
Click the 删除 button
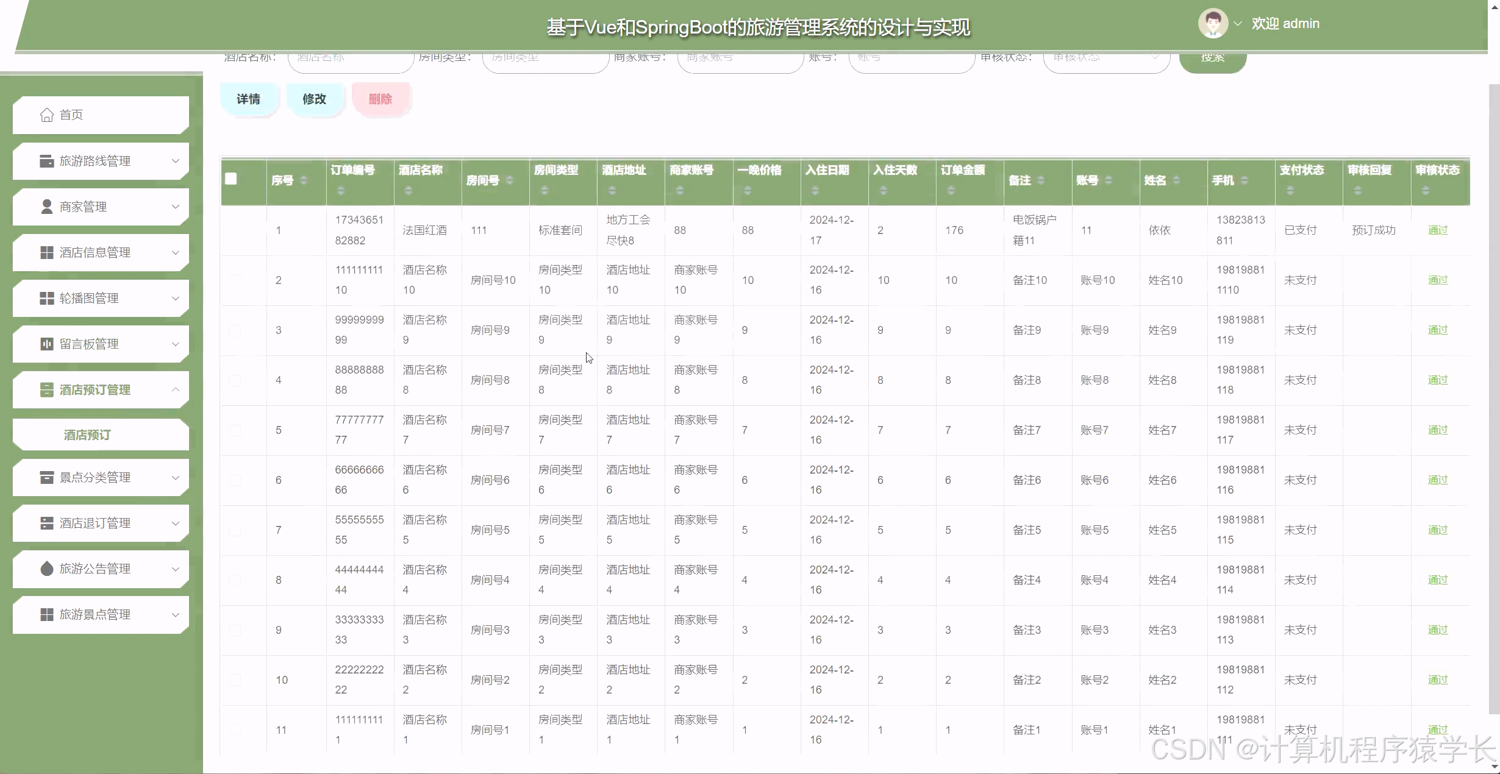(x=380, y=99)
